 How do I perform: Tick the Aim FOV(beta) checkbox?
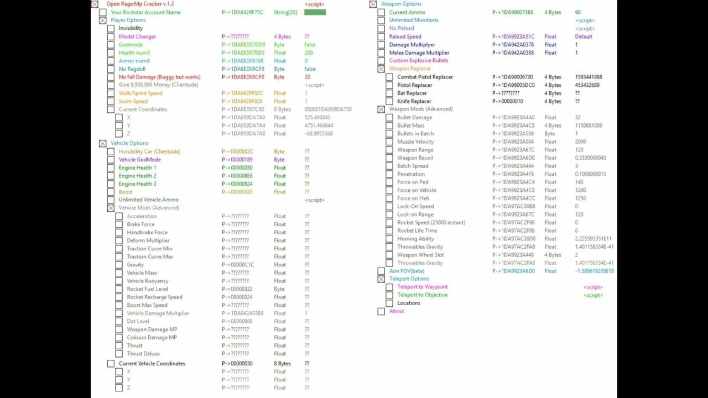pos(381,271)
